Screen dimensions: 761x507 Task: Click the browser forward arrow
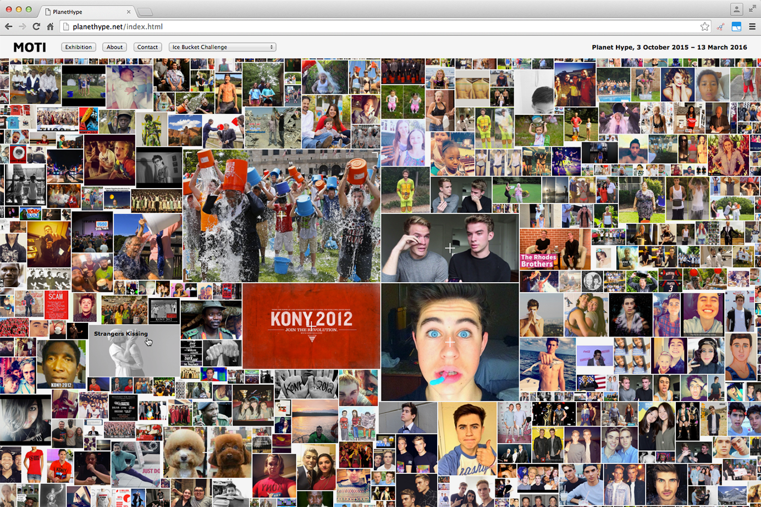pos(22,26)
